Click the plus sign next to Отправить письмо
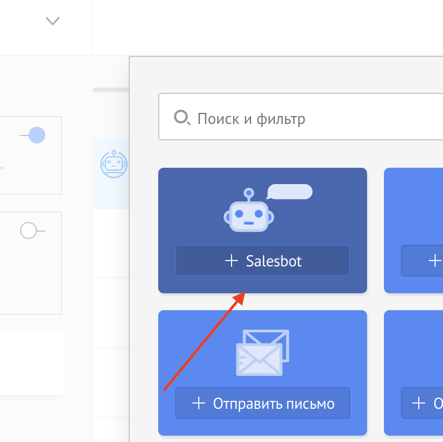This screenshot has height=442, width=443. (199, 403)
